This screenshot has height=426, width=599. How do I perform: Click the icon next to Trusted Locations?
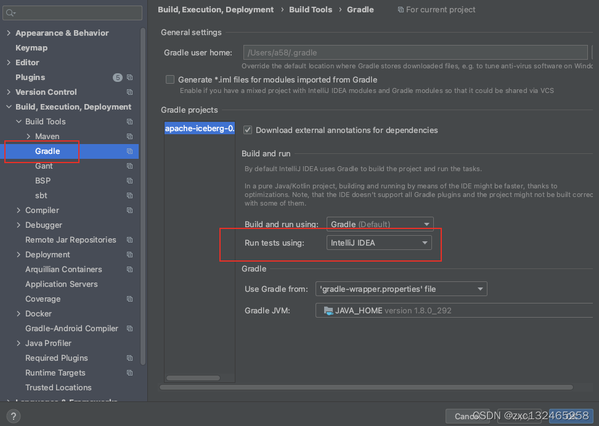pos(129,387)
